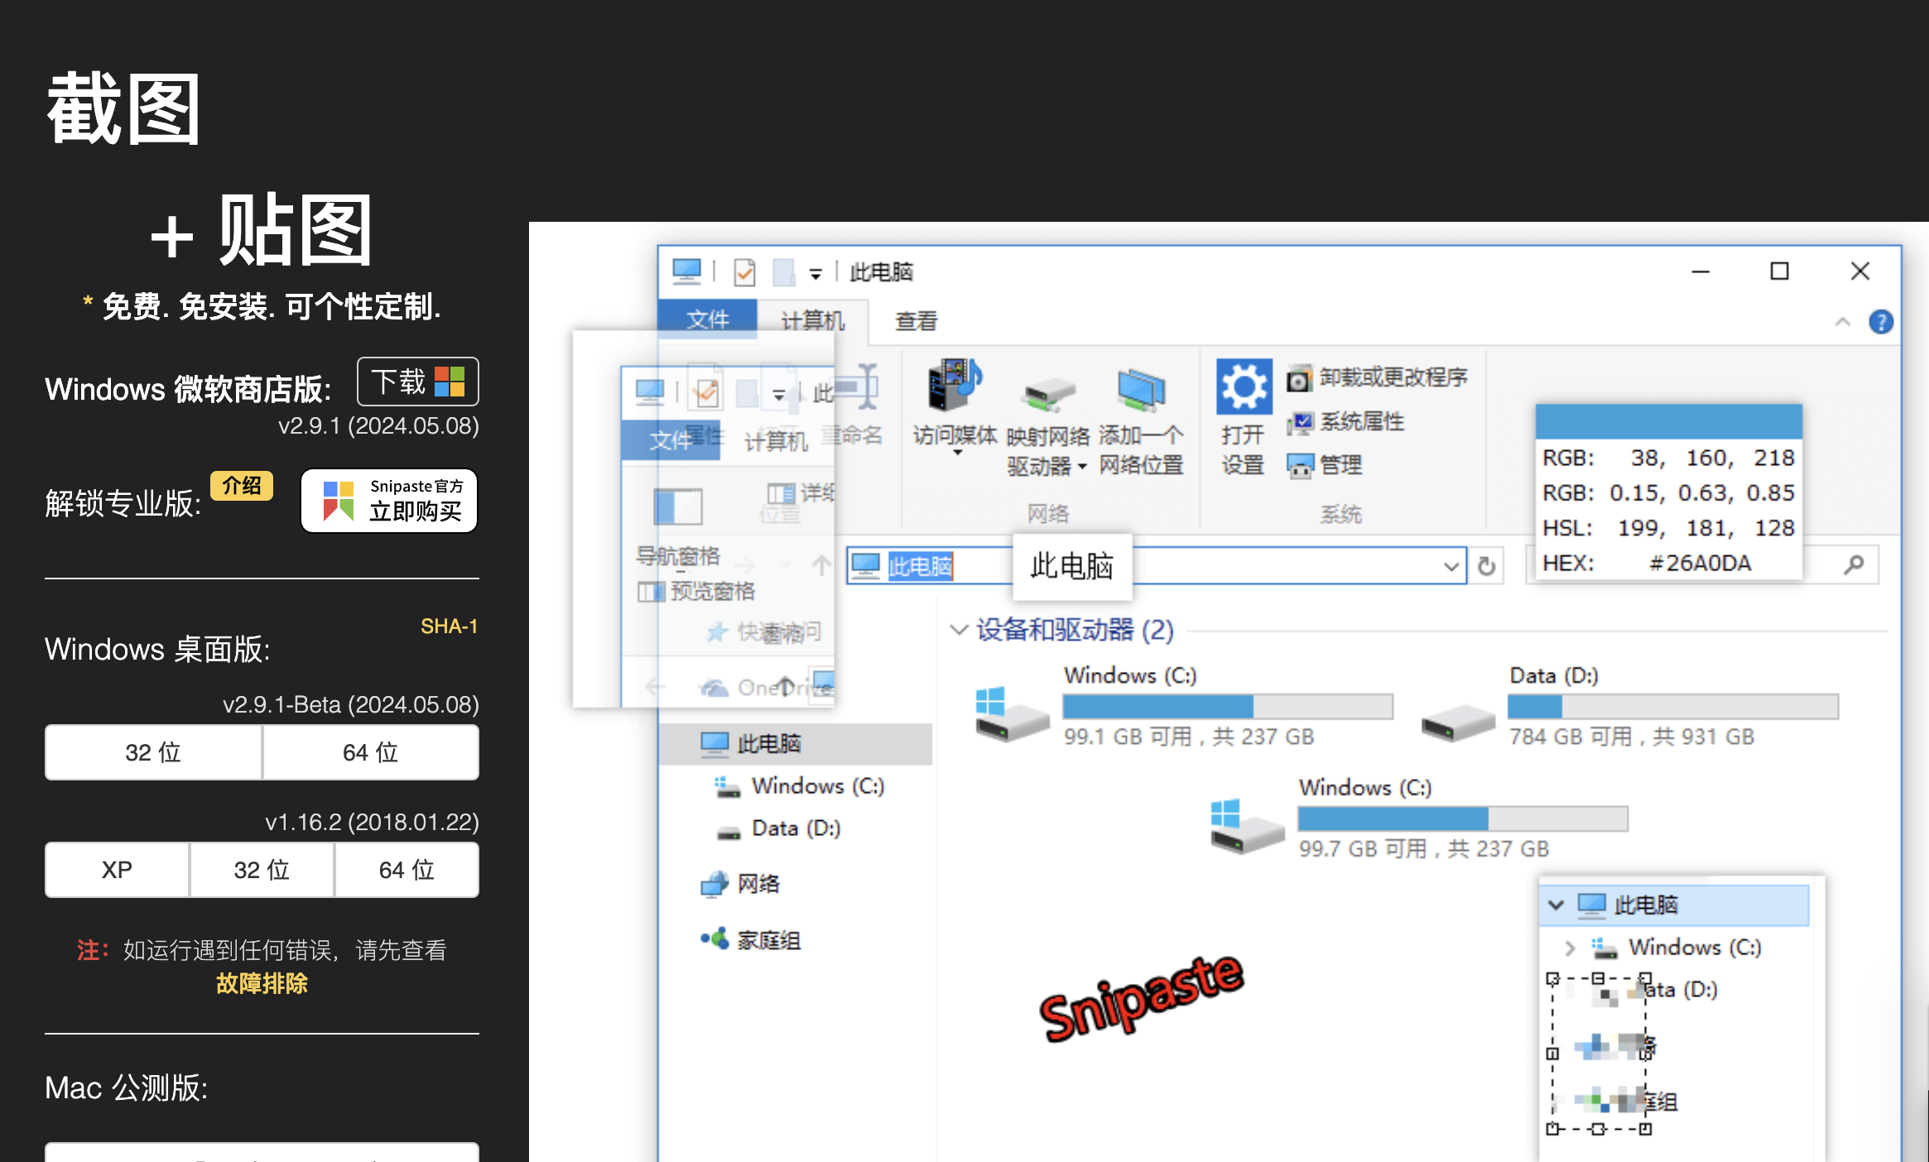Download the v2.9.1-Beta 64 位 version

370,752
